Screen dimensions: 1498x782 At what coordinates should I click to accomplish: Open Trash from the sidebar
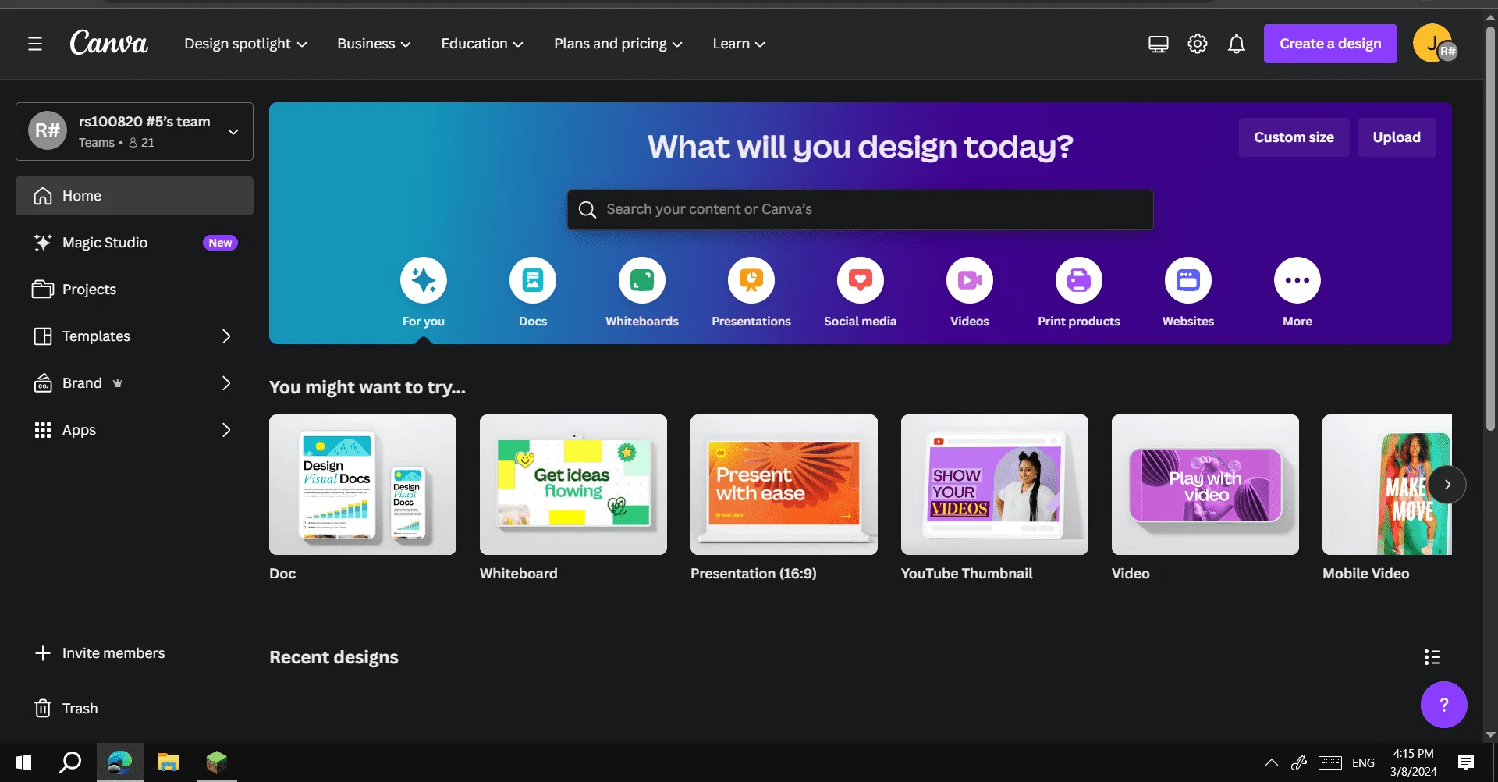point(134,708)
